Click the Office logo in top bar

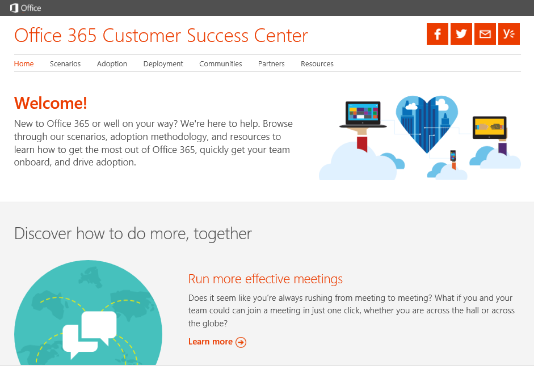coord(26,8)
